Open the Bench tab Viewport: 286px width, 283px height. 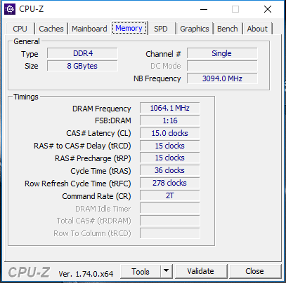[x=228, y=29]
